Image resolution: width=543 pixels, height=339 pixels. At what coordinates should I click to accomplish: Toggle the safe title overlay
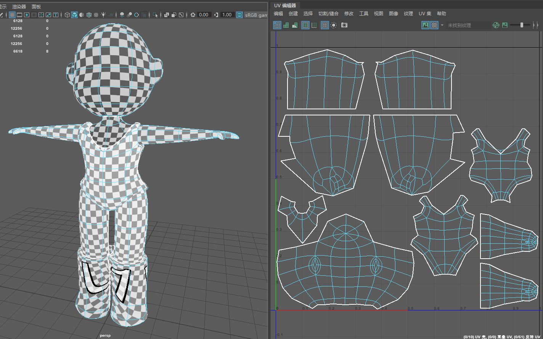pos(56,15)
